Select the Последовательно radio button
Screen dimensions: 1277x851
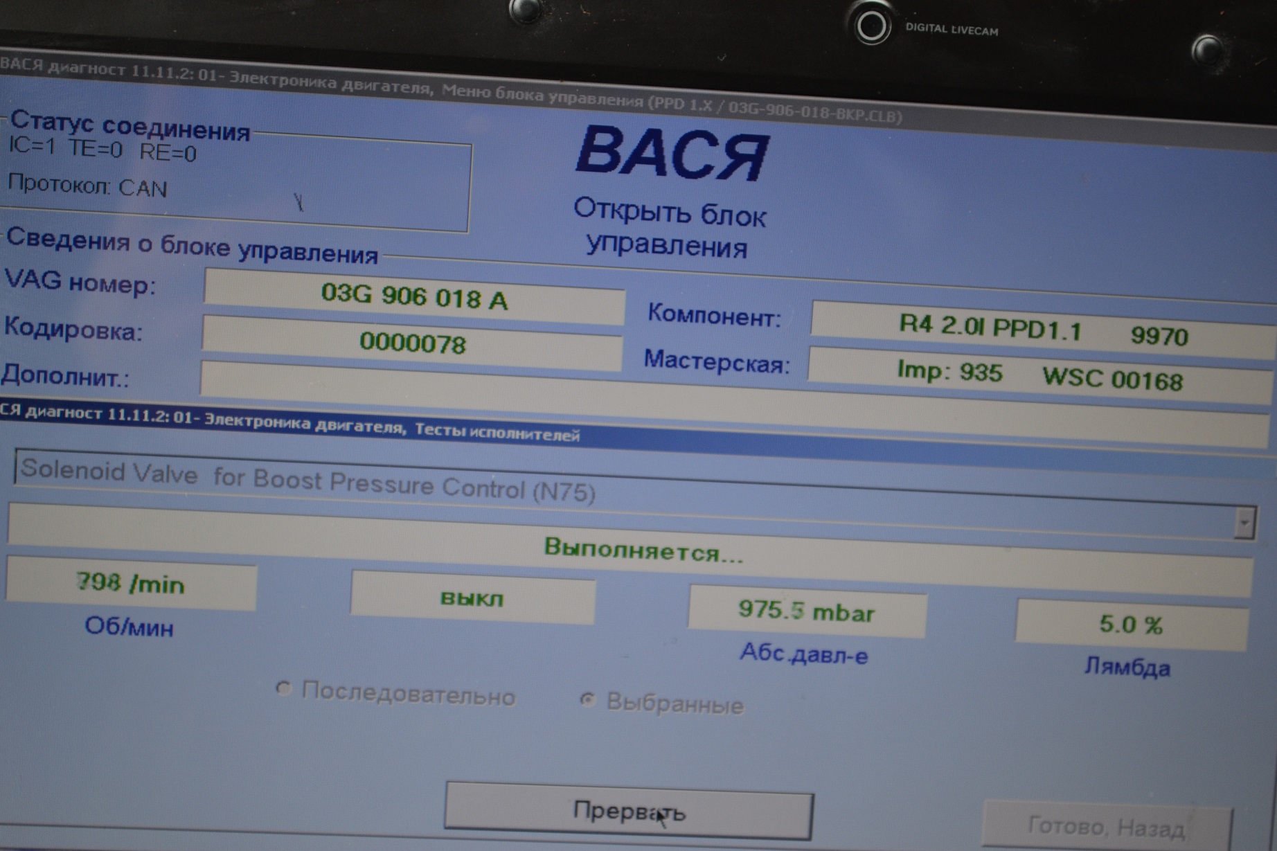coord(284,689)
